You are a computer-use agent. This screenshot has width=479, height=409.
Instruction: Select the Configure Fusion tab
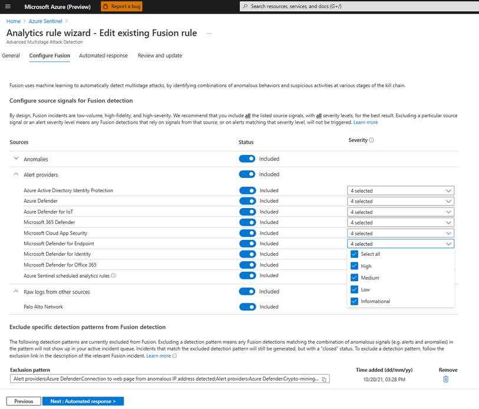point(49,55)
